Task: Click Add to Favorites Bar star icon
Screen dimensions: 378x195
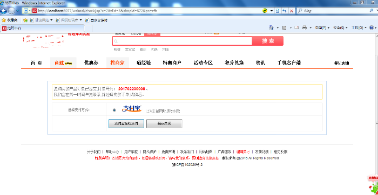Action: pos(25,20)
